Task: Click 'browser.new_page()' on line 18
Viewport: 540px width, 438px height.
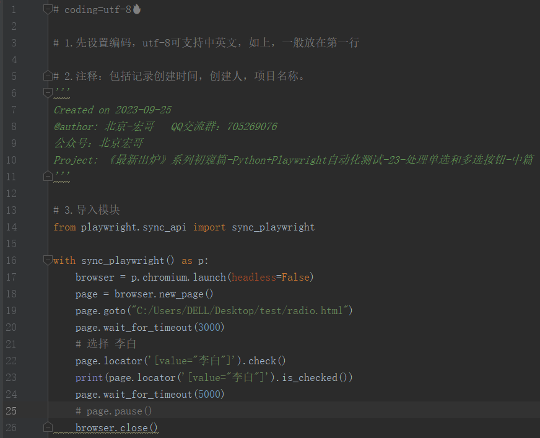Action: click(164, 294)
